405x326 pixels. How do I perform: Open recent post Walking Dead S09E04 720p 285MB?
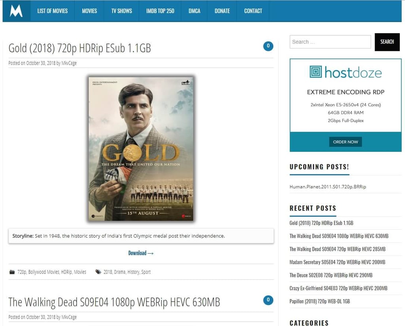click(337, 249)
